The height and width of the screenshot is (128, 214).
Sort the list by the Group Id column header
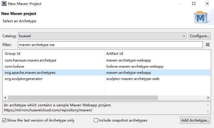click(x=54, y=54)
